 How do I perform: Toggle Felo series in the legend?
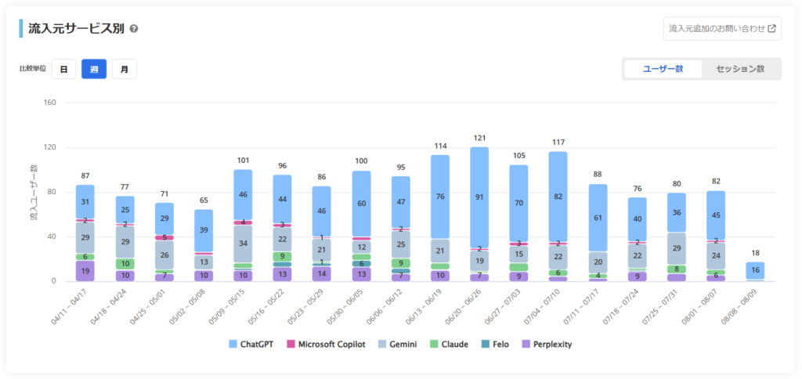coord(495,345)
